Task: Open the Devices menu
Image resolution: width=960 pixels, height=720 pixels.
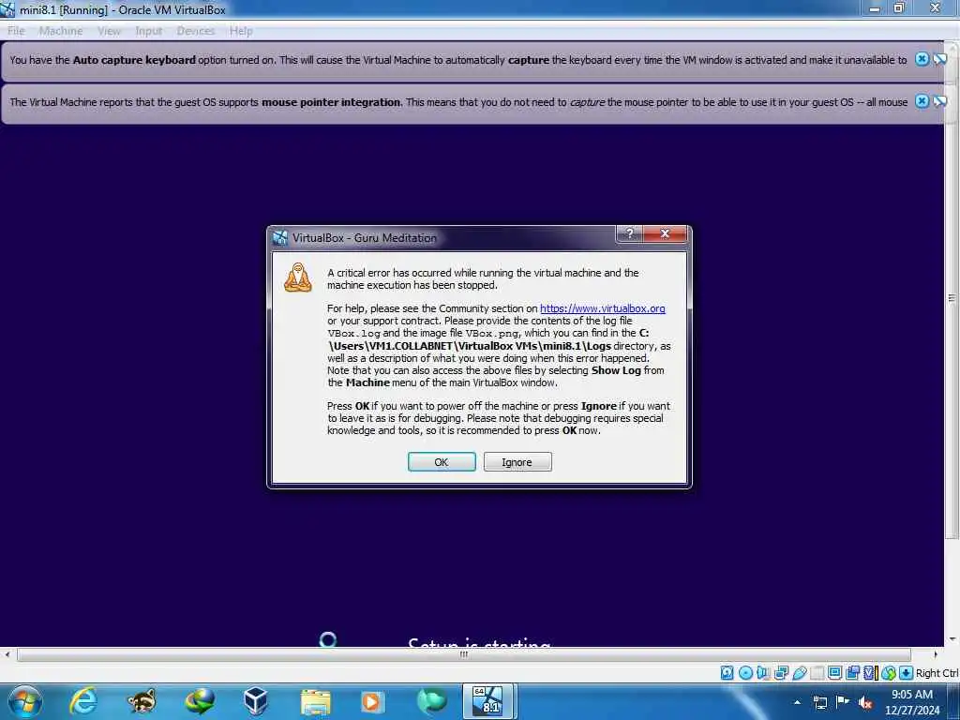Action: 196,31
